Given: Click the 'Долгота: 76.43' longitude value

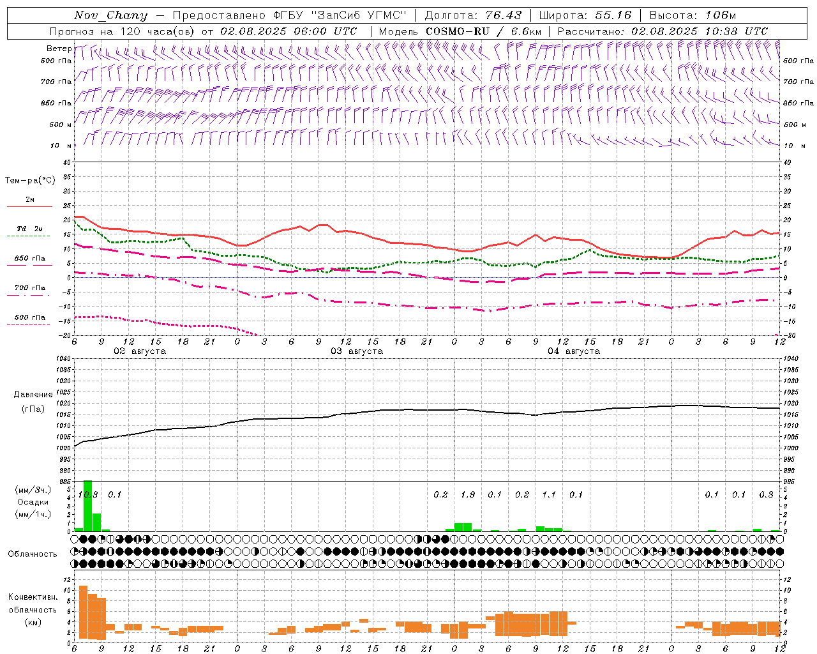Looking at the screenshot, I should click(x=472, y=15).
